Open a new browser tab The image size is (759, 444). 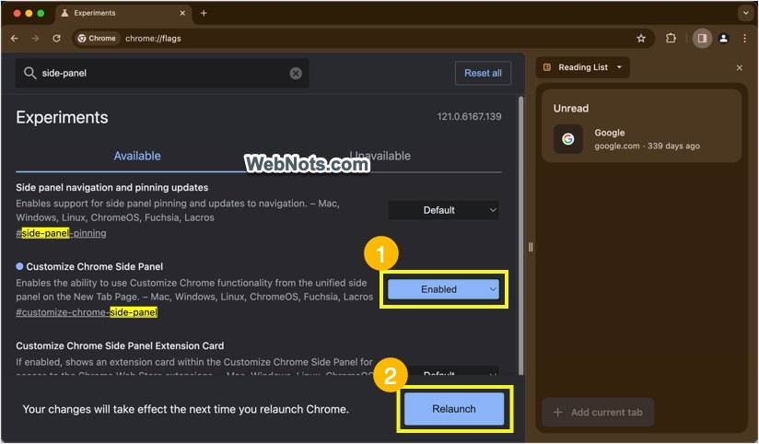point(204,14)
